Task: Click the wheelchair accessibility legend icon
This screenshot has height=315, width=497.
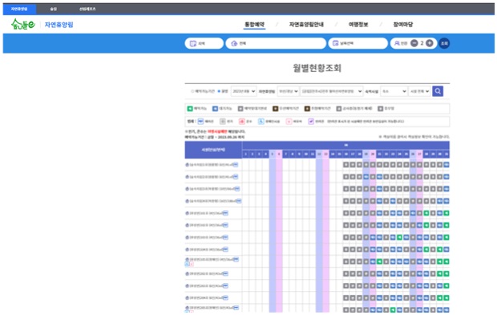Action: click(x=261, y=122)
